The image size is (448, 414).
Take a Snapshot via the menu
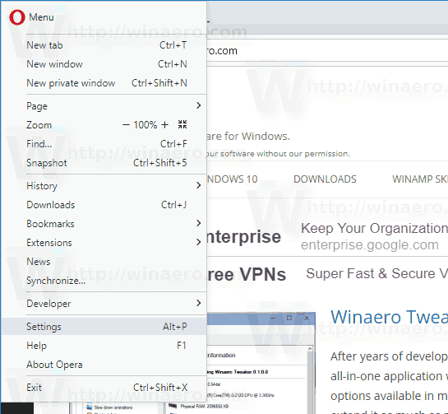point(104,163)
